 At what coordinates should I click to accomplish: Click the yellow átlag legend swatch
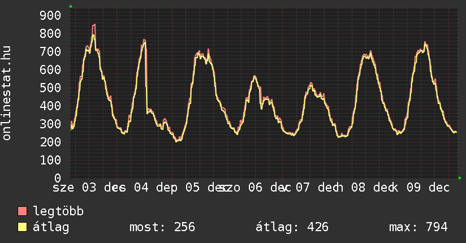point(23,227)
